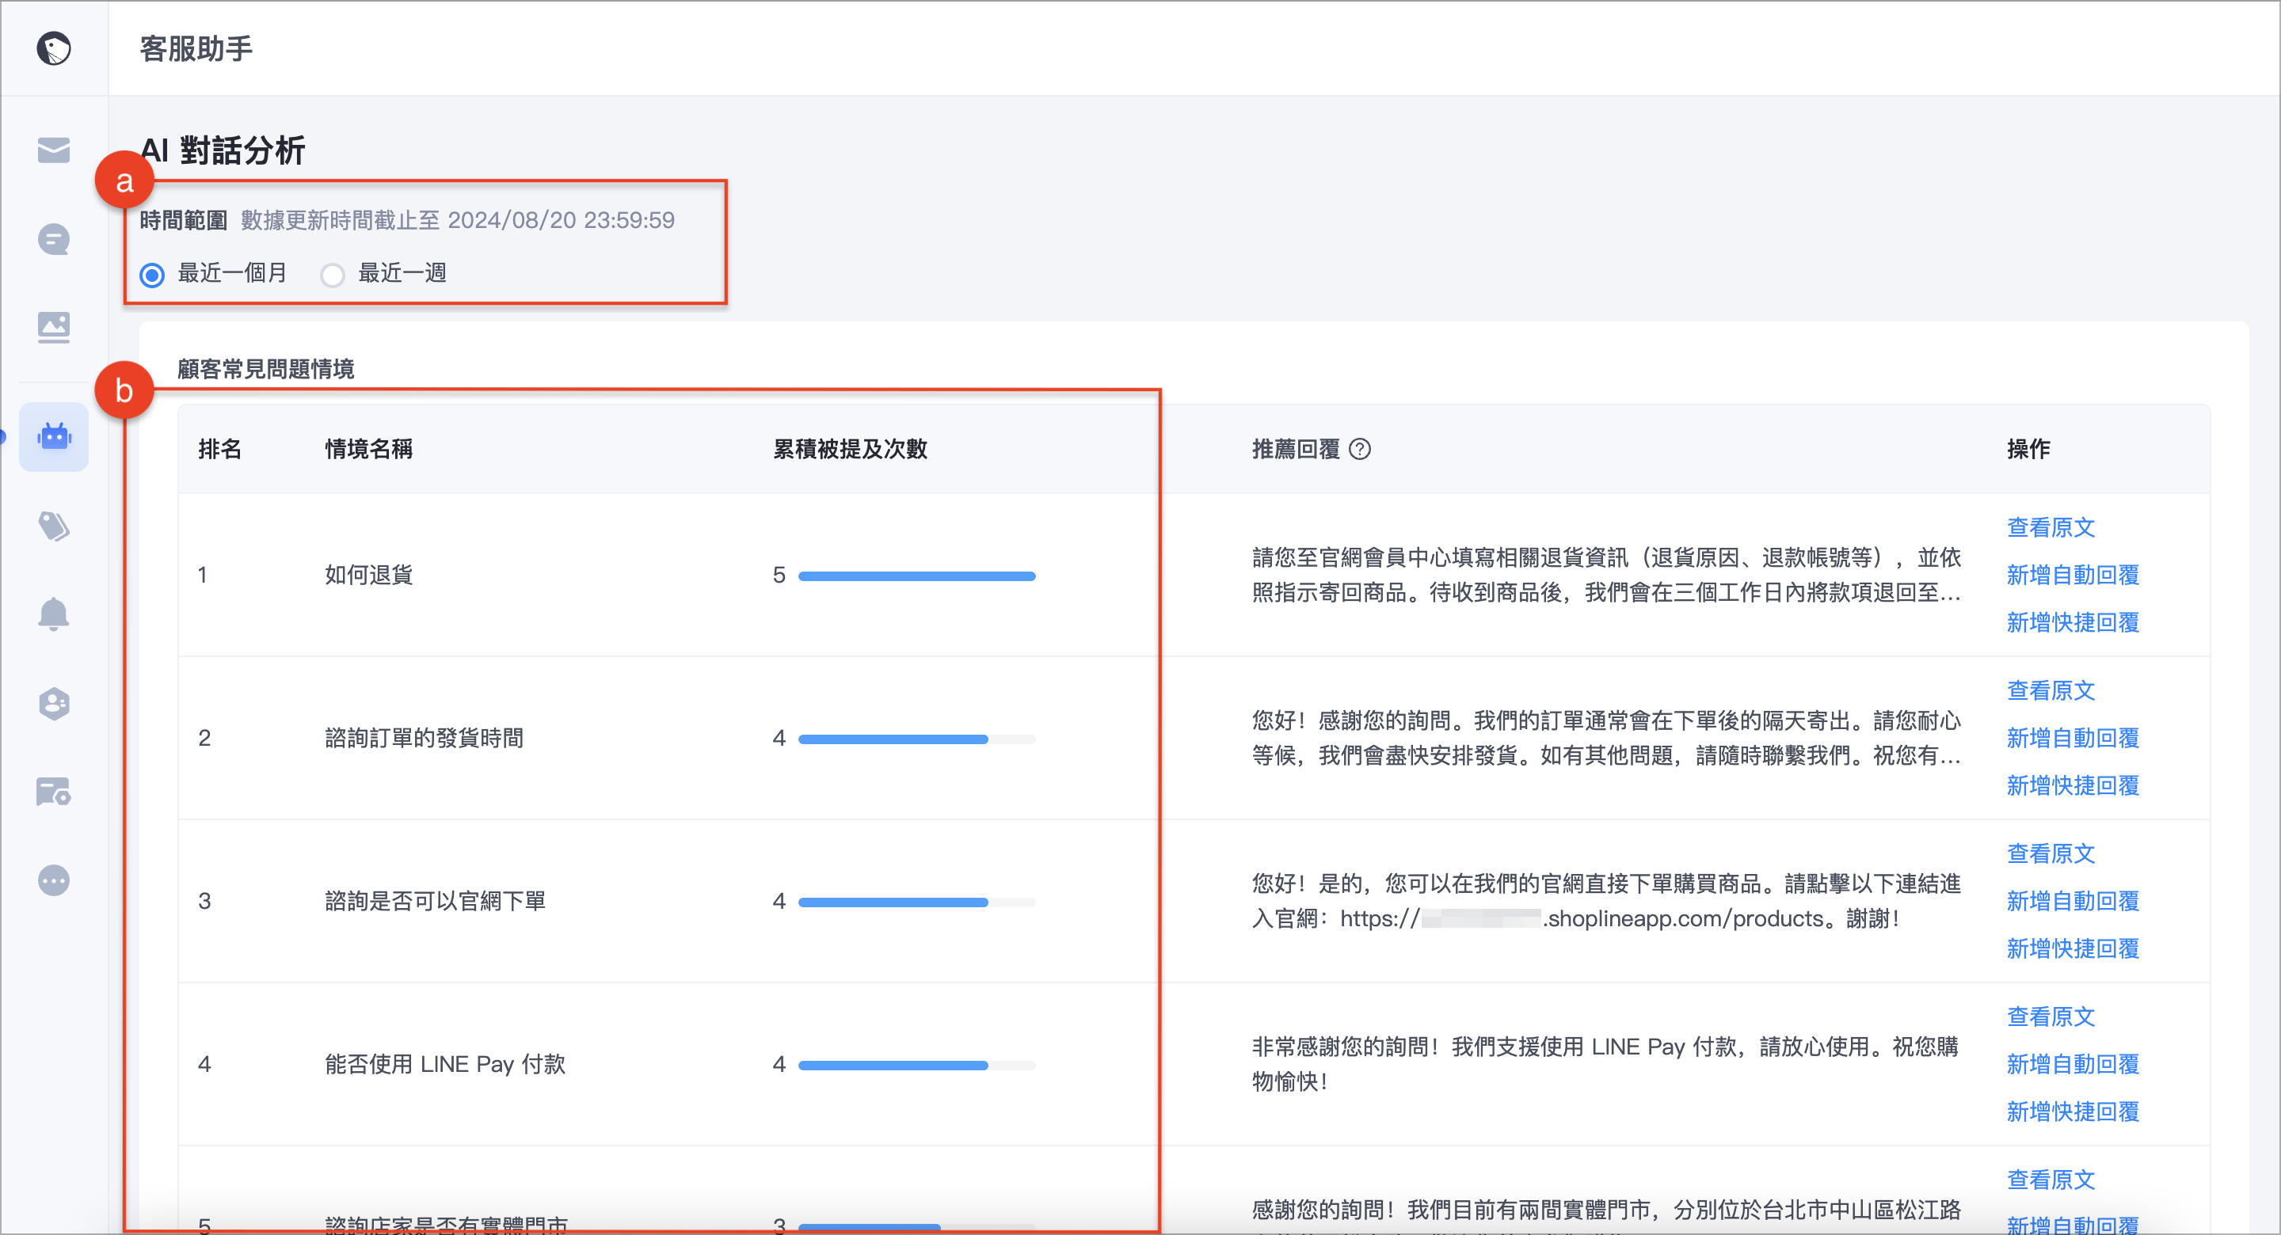Click the 諮詢是否可以官網下單 scenario name
This screenshot has width=2281, height=1235.
[x=435, y=902]
